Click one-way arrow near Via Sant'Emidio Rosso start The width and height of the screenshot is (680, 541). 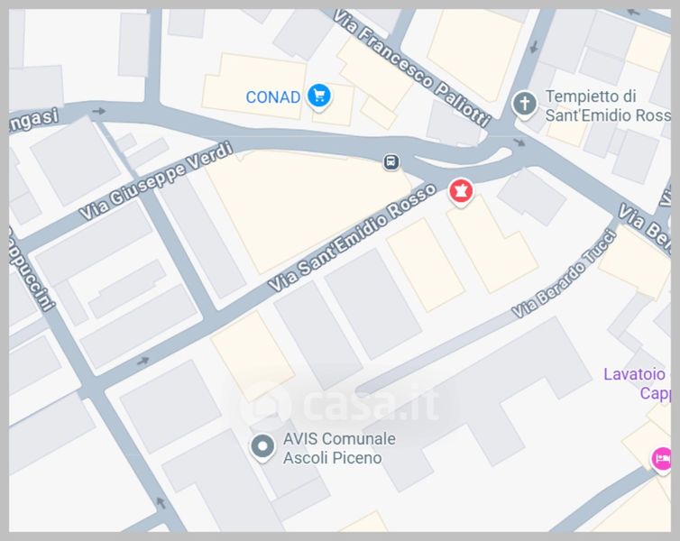click(x=143, y=361)
